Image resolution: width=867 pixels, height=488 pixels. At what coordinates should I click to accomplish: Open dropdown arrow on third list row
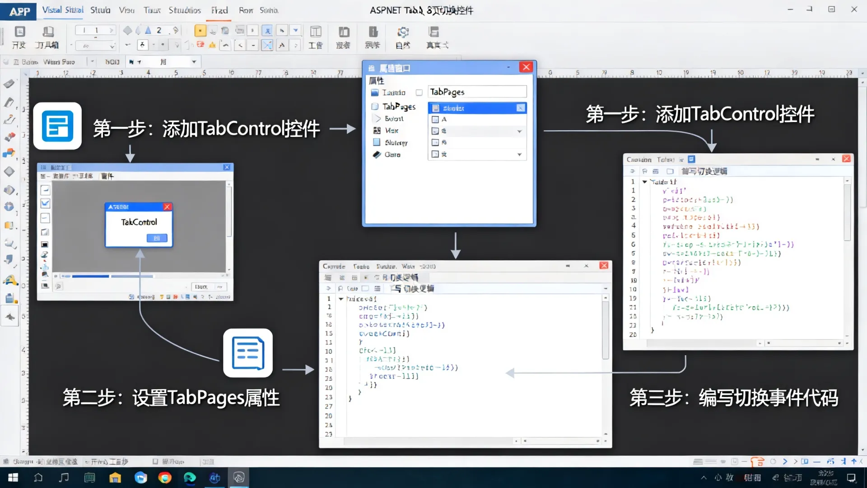519,131
